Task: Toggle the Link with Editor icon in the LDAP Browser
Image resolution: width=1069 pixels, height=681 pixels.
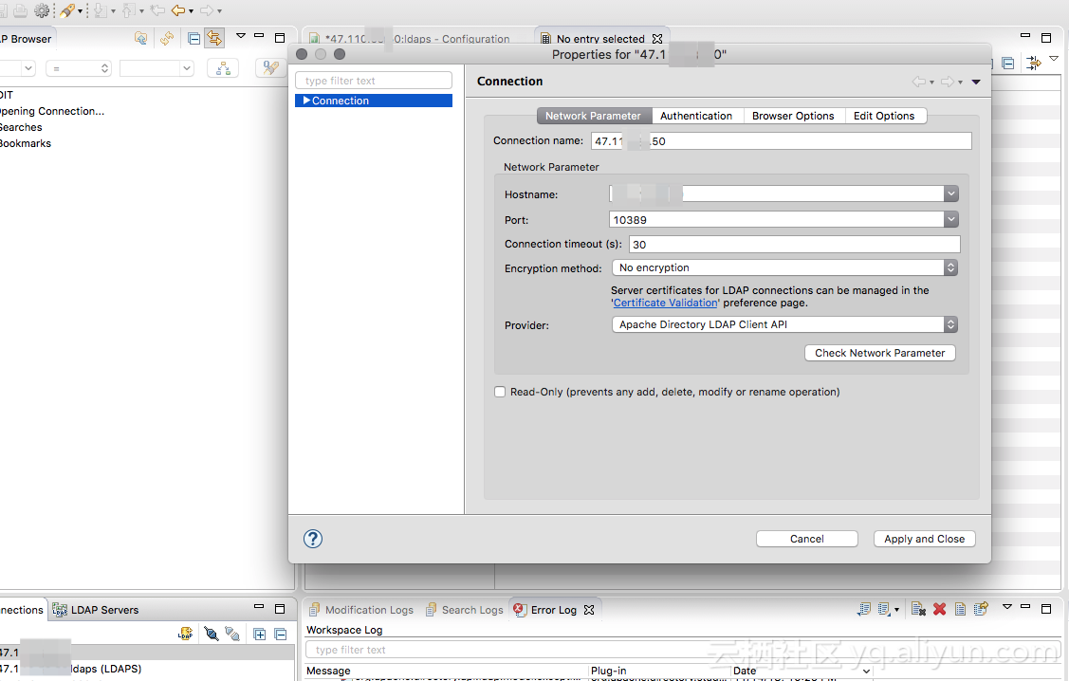Action: (x=214, y=38)
